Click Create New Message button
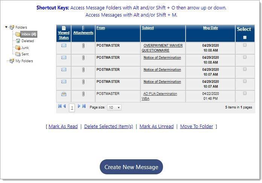 tap(131, 167)
